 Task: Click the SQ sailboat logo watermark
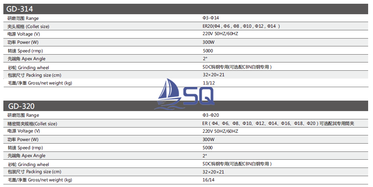(x=185, y=94)
